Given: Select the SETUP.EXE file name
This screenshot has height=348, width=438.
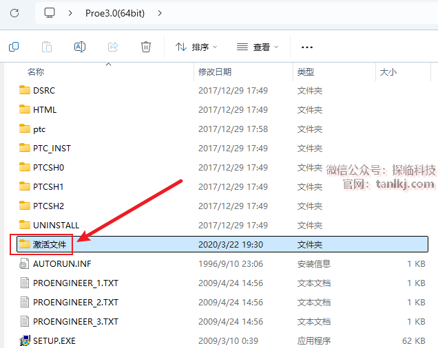Looking at the screenshot, I should coord(54,340).
